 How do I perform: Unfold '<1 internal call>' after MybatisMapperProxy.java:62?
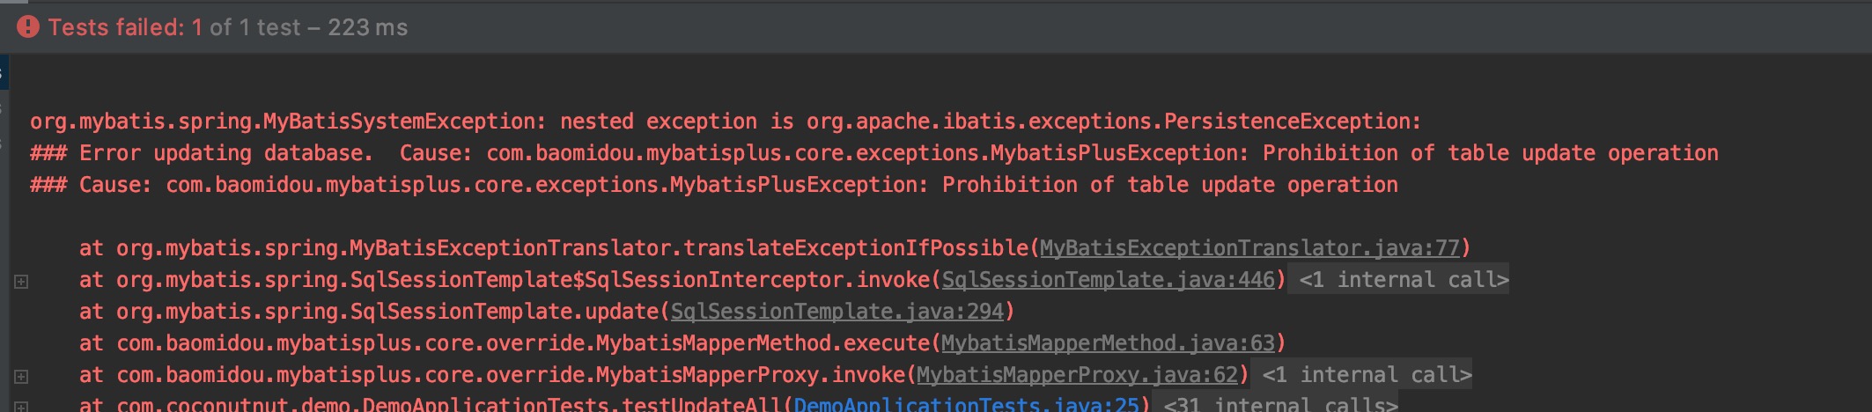(x=1366, y=375)
